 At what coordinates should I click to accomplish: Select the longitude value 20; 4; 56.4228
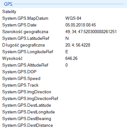78,45
